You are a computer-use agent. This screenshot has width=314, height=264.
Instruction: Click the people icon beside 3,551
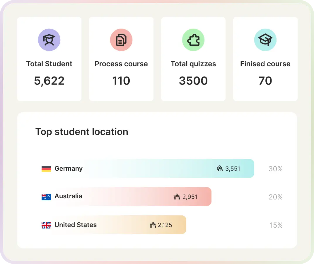click(220, 169)
